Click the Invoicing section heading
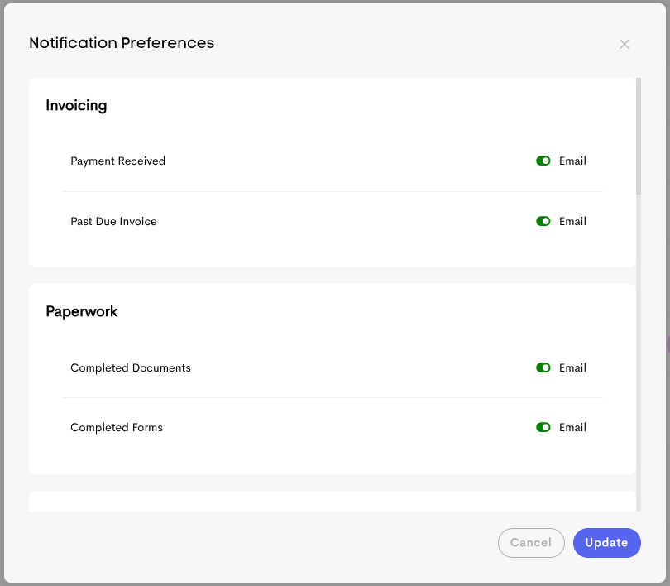This screenshot has width=670, height=586. (x=76, y=105)
